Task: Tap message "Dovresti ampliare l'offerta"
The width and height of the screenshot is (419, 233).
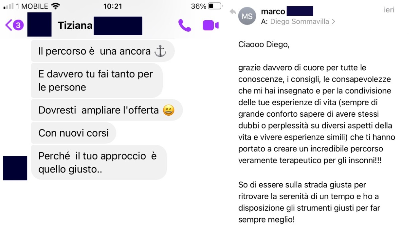Action: click(107, 110)
